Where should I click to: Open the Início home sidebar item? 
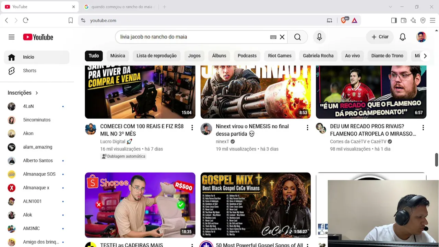tap(37, 57)
